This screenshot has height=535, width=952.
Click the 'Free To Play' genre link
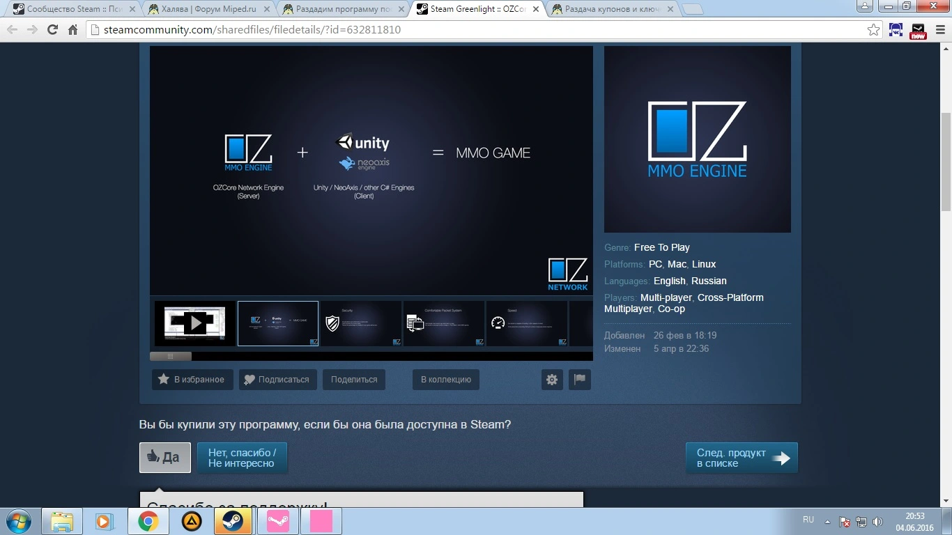coord(662,247)
